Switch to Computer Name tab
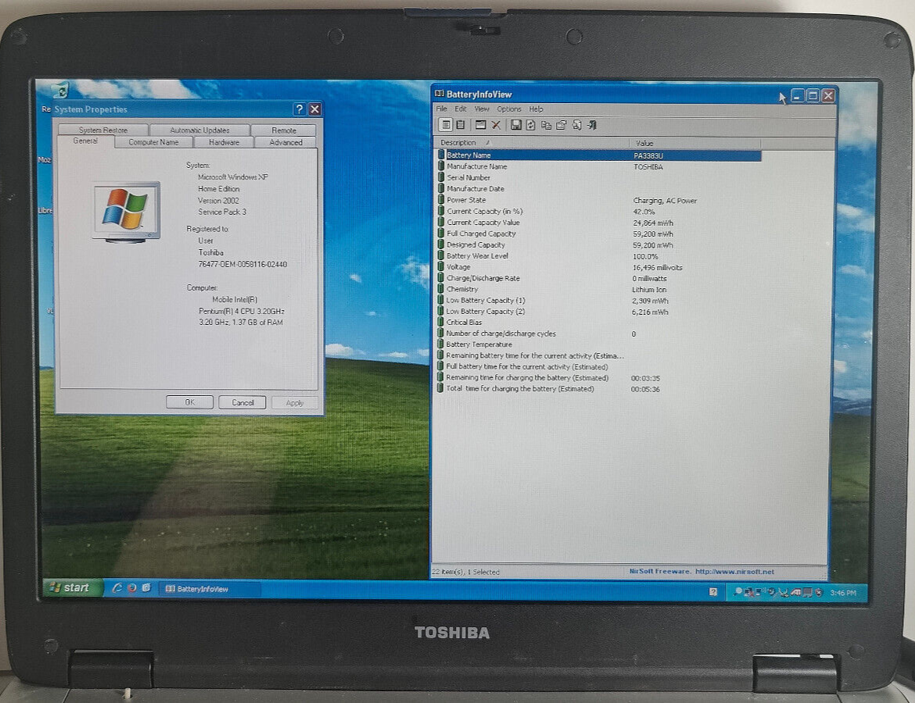915x703 pixels. [x=153, y=142]
